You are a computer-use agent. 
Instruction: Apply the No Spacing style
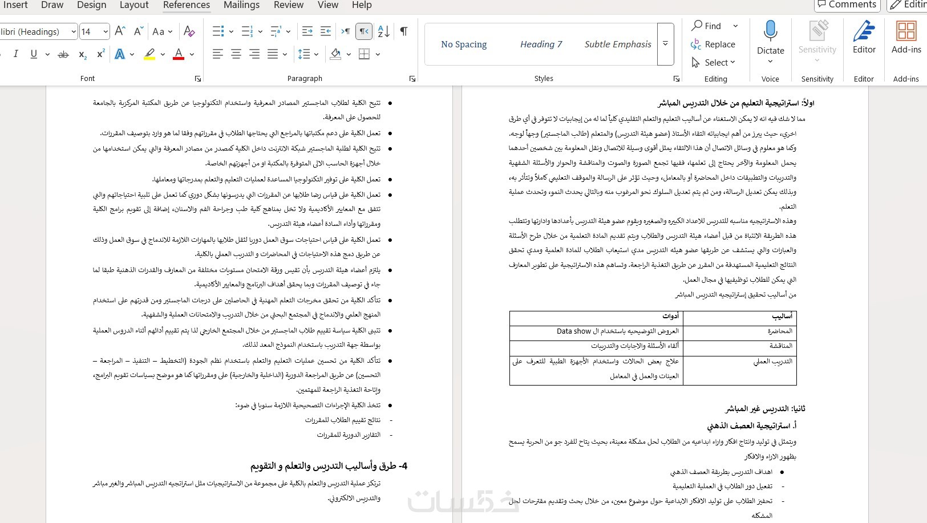pos(464,44)
